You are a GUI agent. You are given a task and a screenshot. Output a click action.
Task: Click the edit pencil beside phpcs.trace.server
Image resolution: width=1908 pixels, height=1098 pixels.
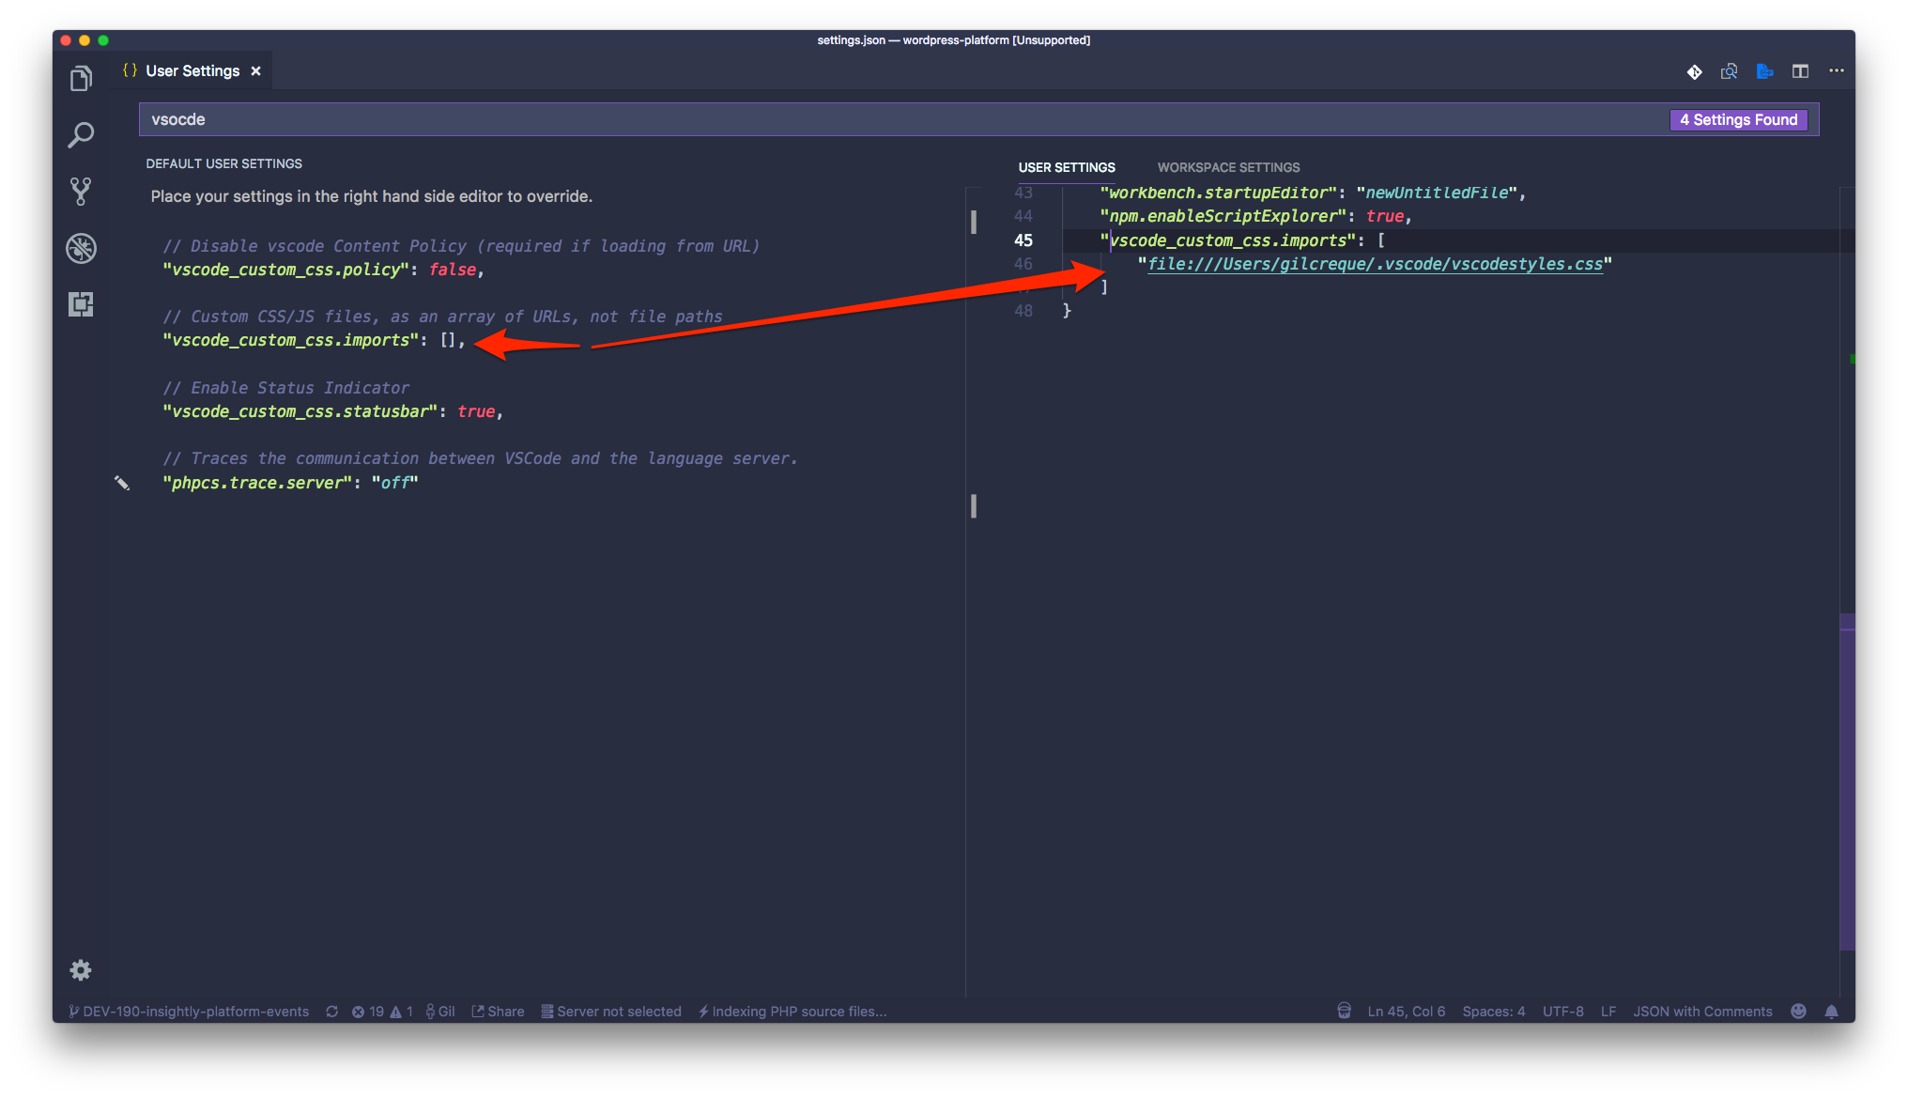coord(122,483)
